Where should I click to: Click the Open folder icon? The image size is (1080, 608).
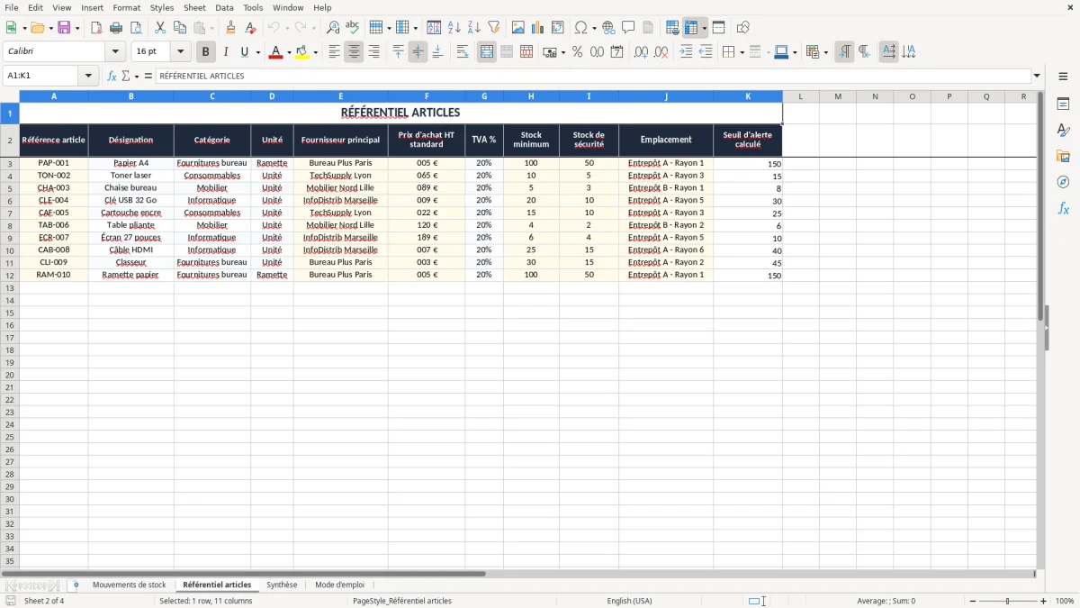pyautogui.click(x=36, y=28)
